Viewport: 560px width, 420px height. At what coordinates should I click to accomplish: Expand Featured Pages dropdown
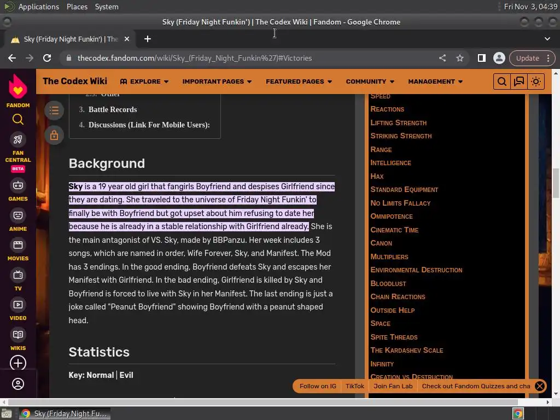[x=299, y=81]
